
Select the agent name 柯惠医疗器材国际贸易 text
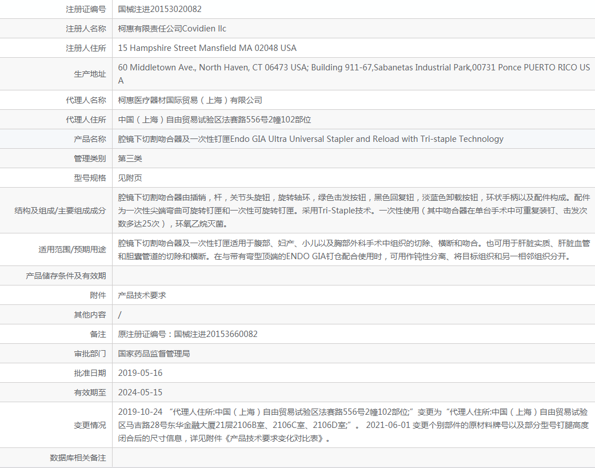tap(190, 100)
